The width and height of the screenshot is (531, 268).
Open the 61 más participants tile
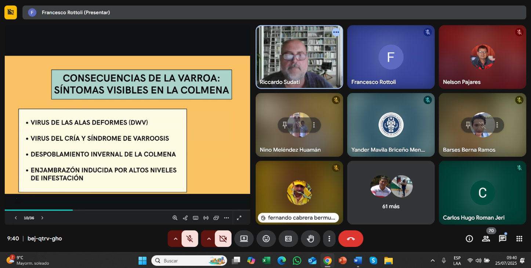pos(391,193)
